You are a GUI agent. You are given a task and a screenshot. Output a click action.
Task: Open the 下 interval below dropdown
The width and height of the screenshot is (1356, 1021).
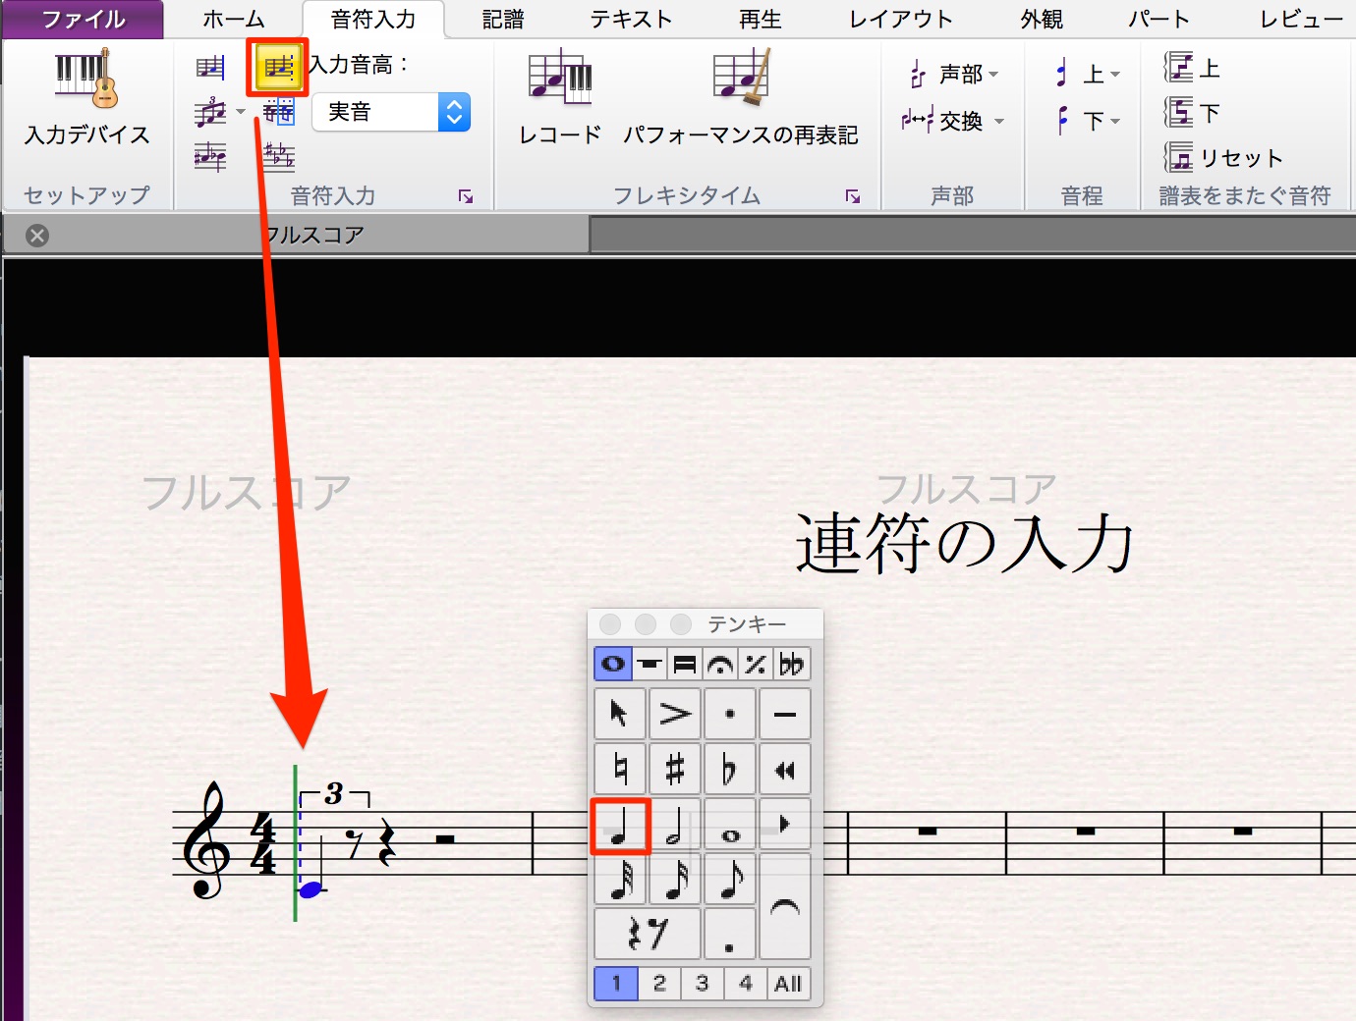coord(1087,121)
